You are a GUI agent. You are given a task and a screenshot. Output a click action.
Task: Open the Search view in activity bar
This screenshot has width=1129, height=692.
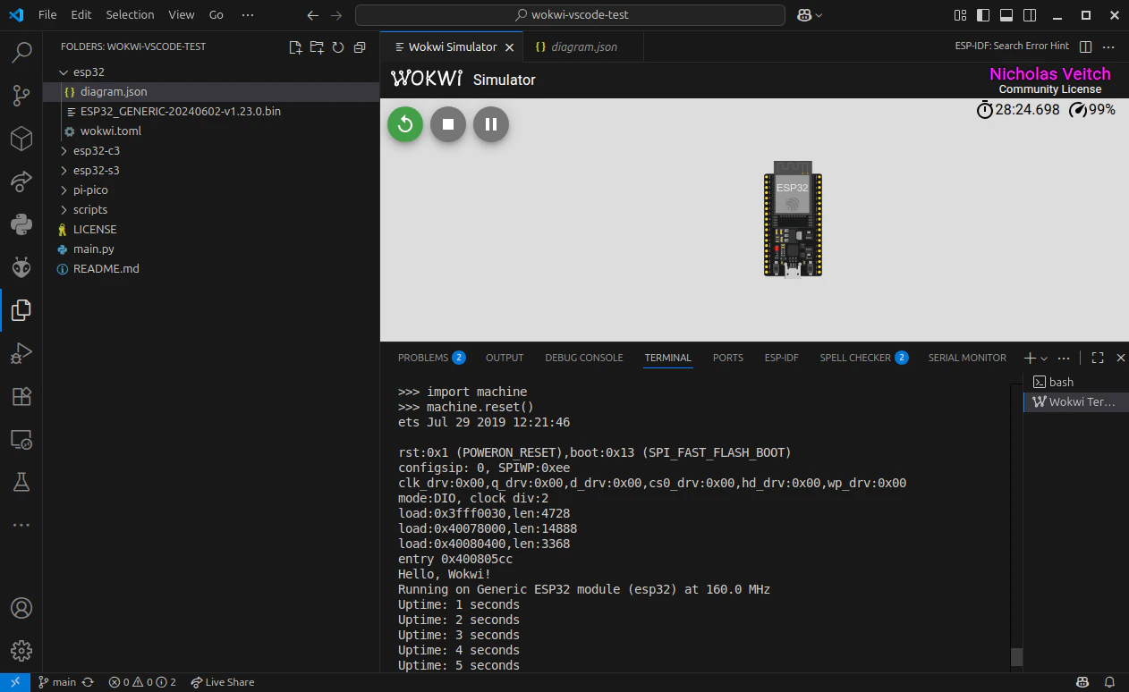(21, 53)
